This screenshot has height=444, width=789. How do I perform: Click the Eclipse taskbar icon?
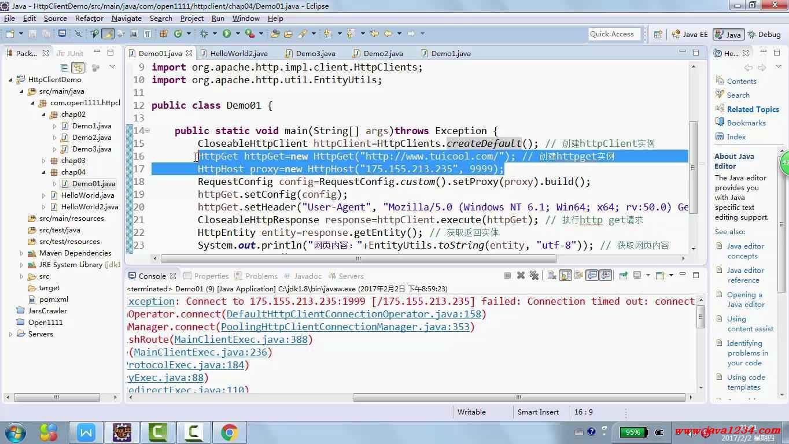click(122, 432)
